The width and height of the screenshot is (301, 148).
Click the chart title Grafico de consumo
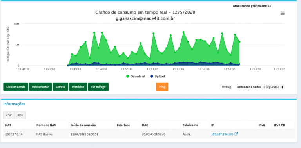tap(145, 12)
